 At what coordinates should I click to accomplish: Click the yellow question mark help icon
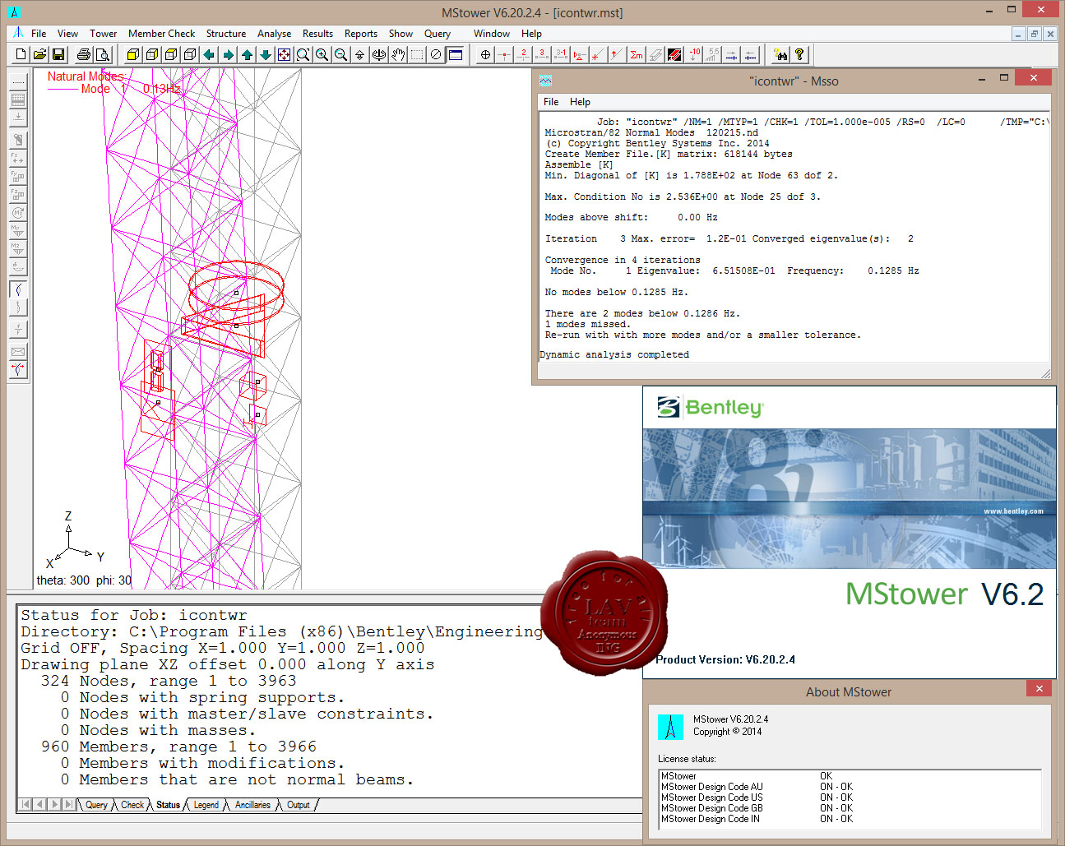[799, 54]
